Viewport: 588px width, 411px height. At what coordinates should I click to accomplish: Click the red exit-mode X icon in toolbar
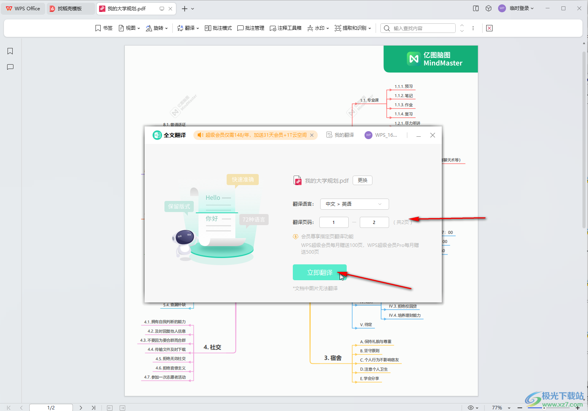pos(489,28)
